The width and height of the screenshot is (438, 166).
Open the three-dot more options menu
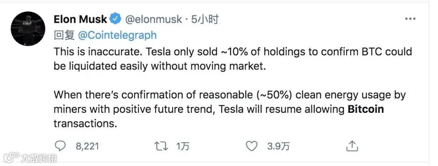(x=410, y=19)
